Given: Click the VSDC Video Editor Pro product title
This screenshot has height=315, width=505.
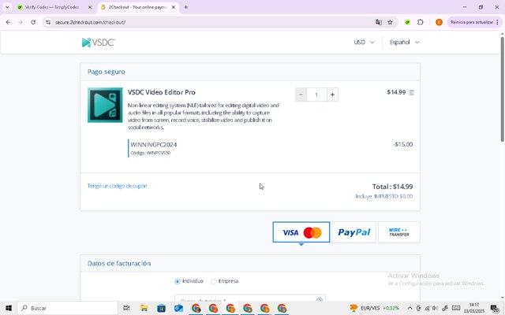Looking at the screenshot, I should coord(161,92).
